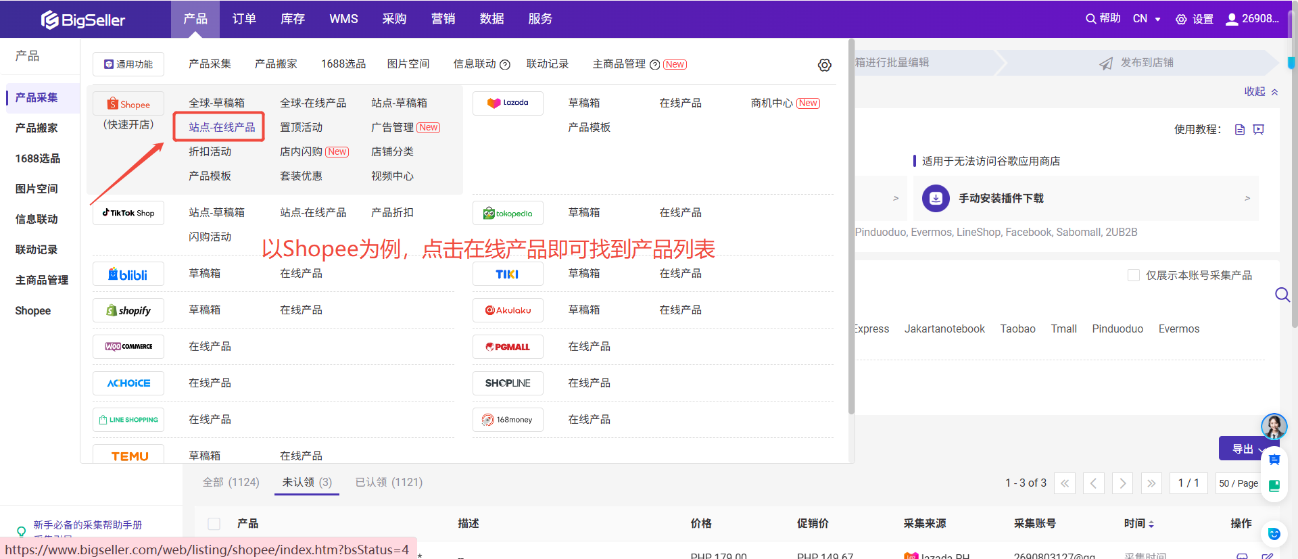Click the TikTok Shop platform logo
Viewport: 1298px width, 559px height.
point(128,213)
